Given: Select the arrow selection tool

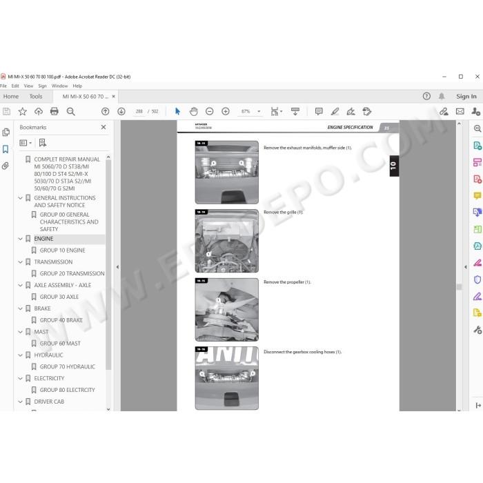Looking at the screenshot, I should tap(177, 112).
